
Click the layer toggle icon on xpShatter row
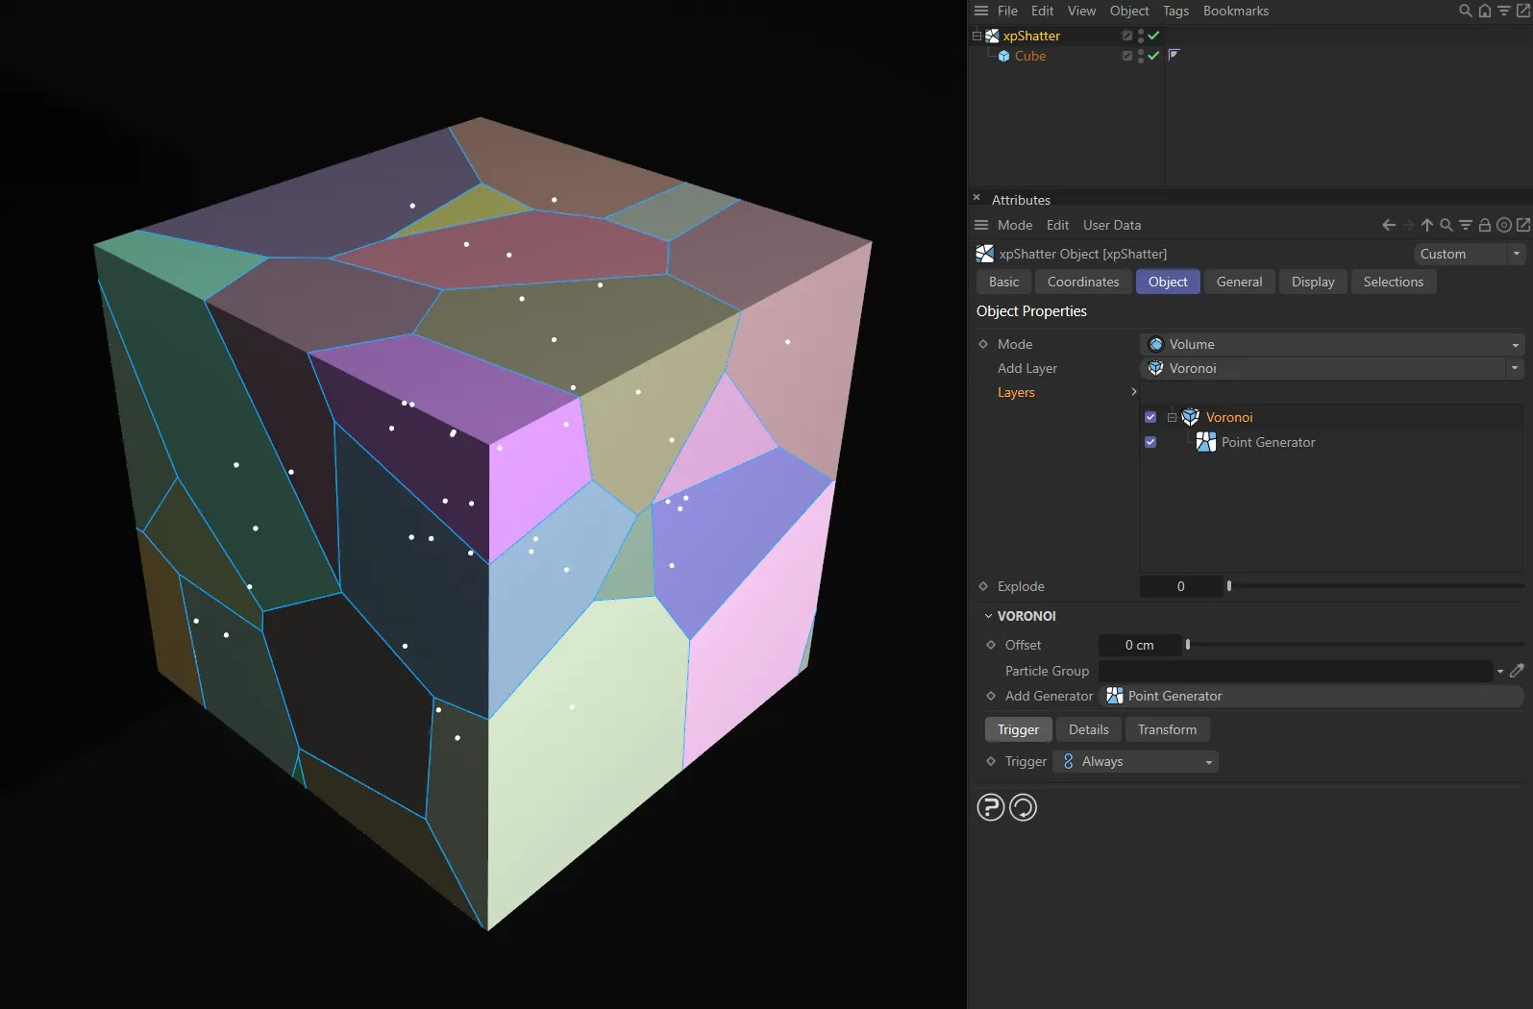1127,36
